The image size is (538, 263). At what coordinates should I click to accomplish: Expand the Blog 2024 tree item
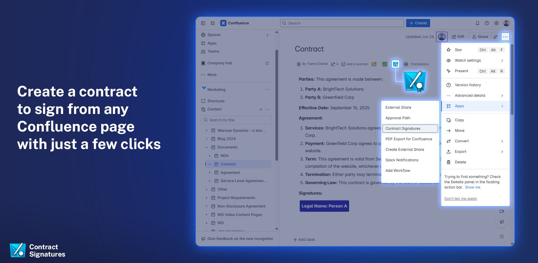coord(206,139)
